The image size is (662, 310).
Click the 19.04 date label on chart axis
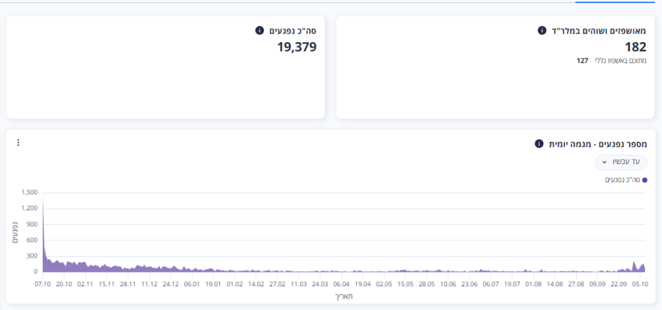tap(362, 284)
